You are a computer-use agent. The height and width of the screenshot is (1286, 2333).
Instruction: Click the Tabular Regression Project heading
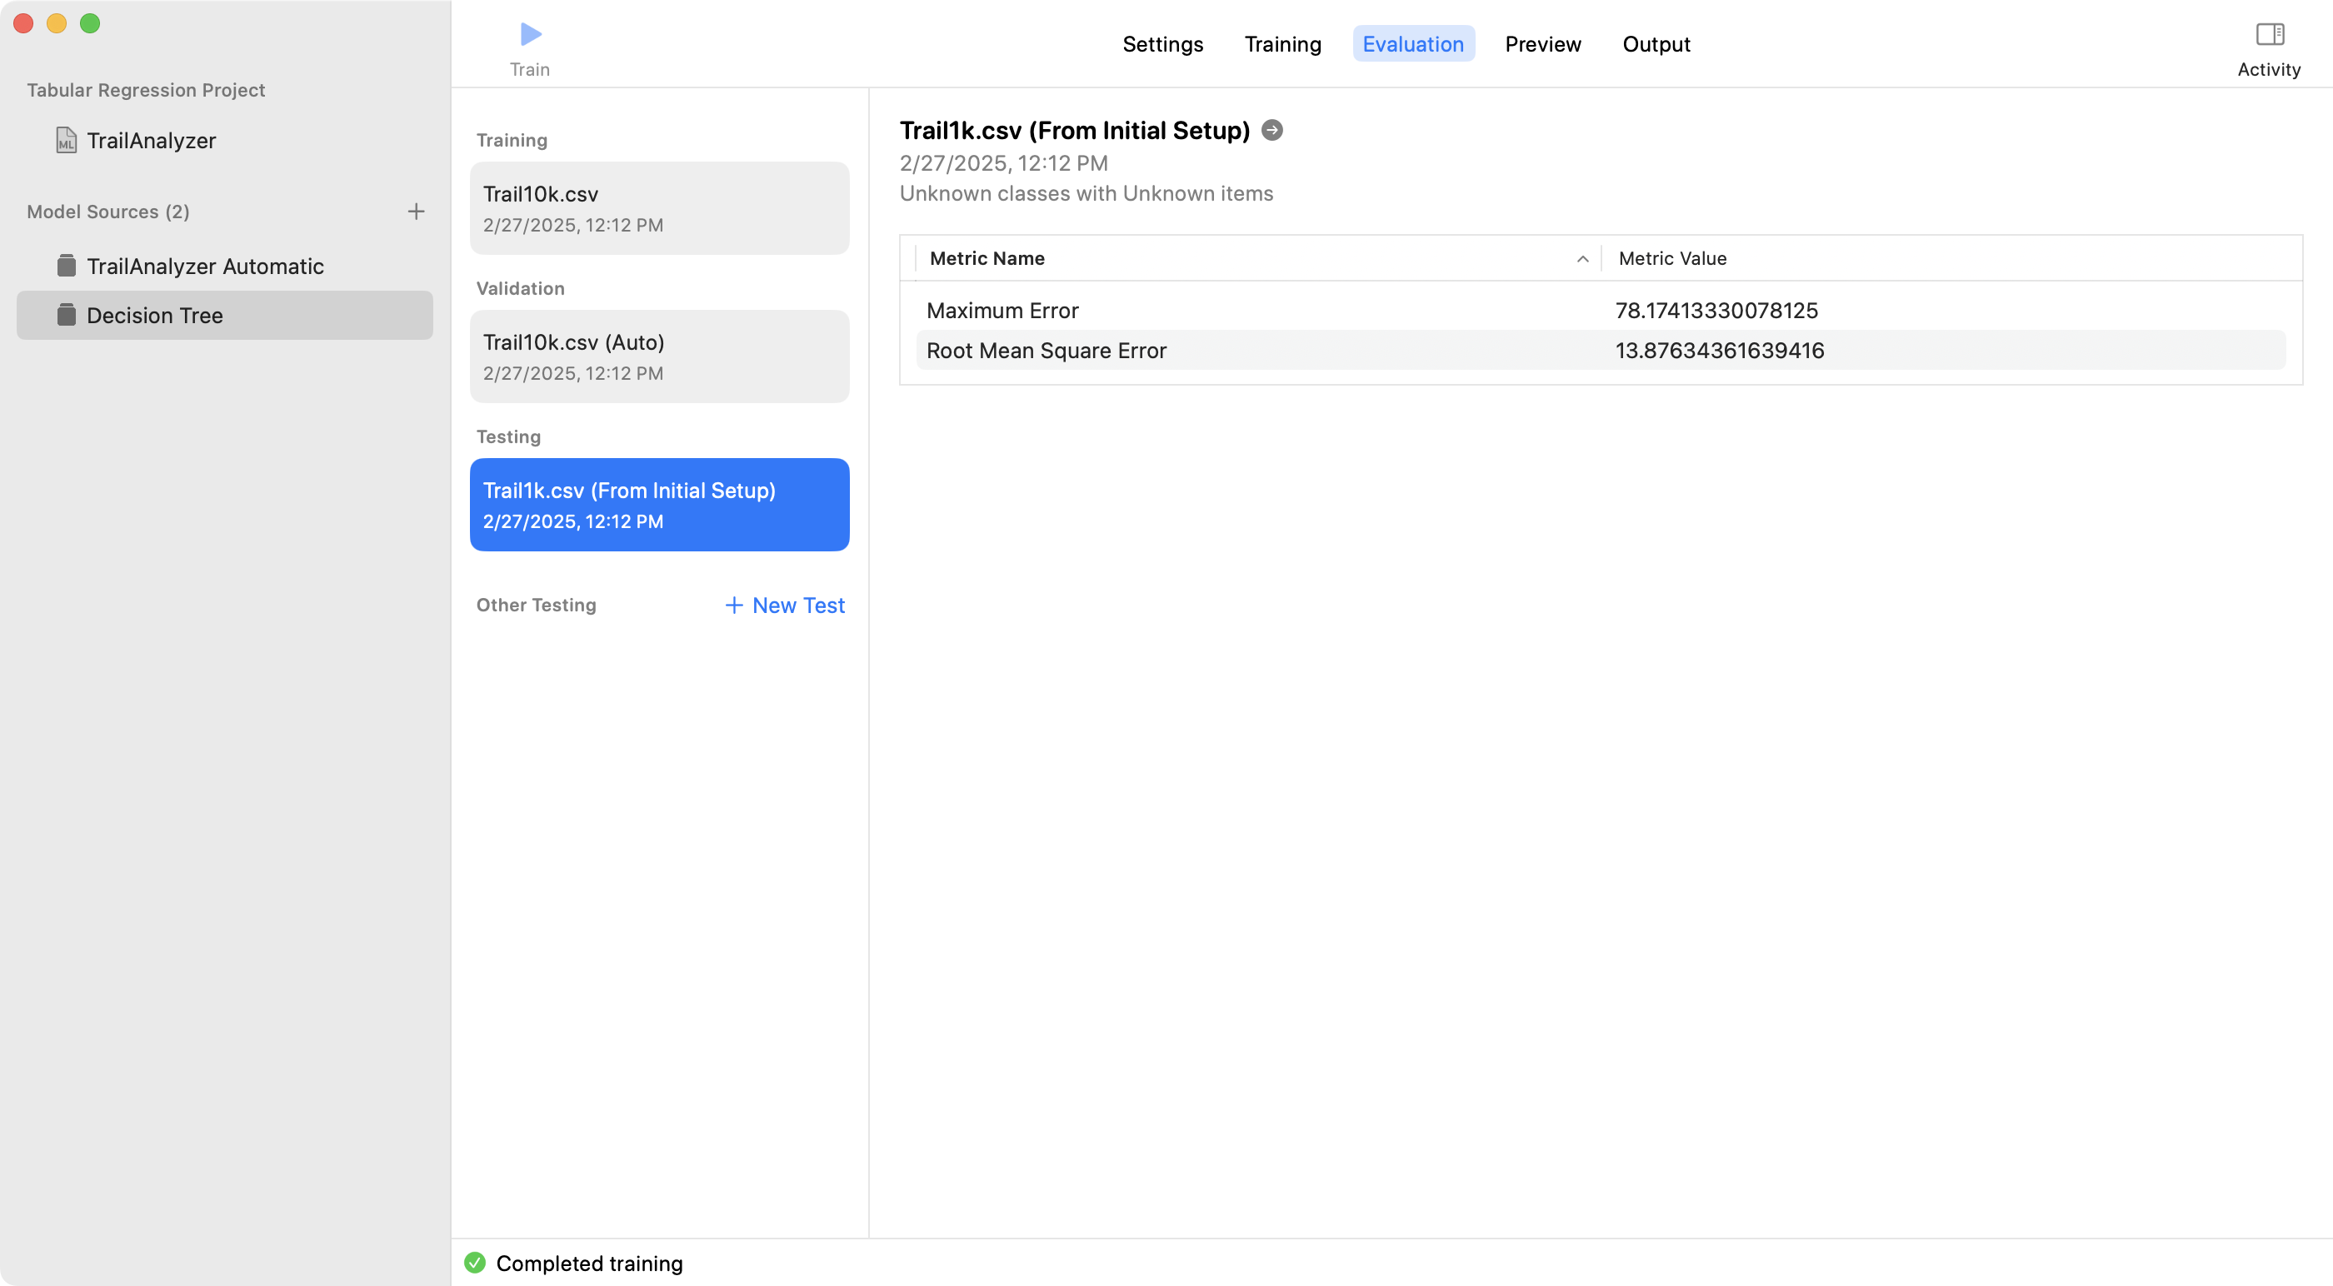pos(146,90)
